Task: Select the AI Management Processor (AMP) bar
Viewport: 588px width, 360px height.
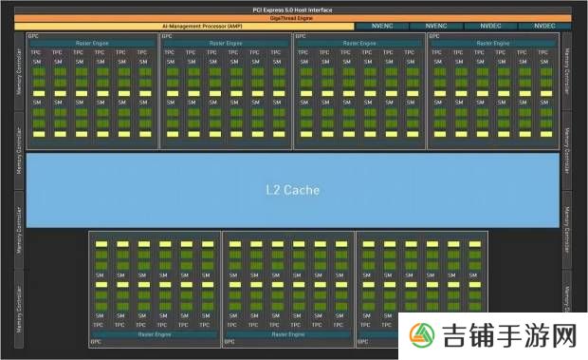Action: [x=184, y=27]
